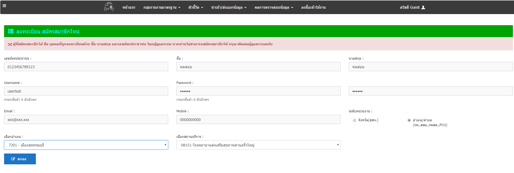Open the เลือกอำเภอ district dropdown
This screenshot has height=173, width=514.
(86, 145)
